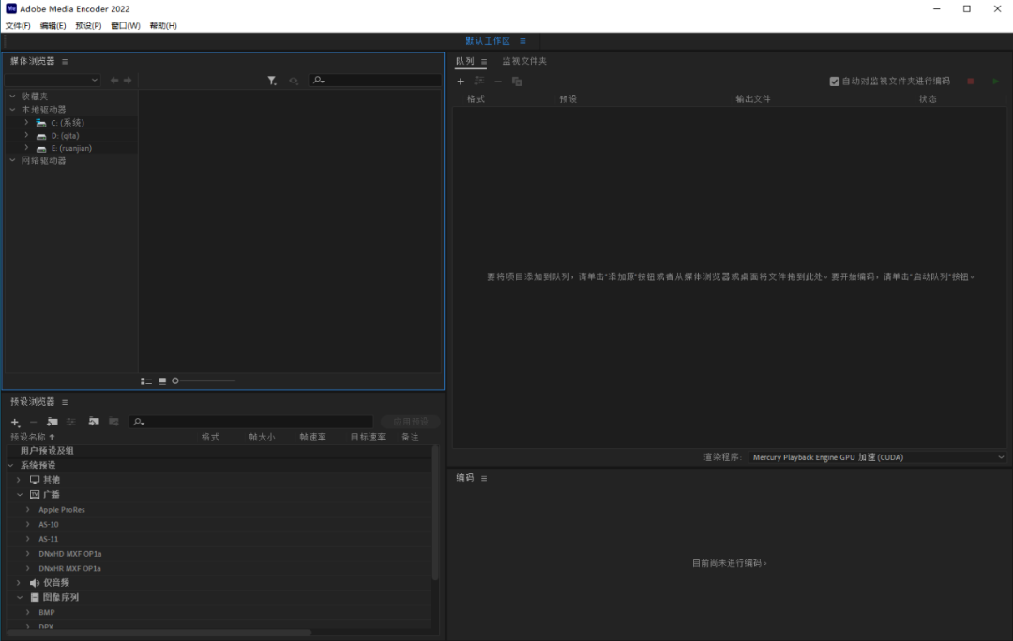Image resolution: width=1013 pixels, height=641 pixels.
Task: Expand the C: (系统) drive
Action: point(26,122)
